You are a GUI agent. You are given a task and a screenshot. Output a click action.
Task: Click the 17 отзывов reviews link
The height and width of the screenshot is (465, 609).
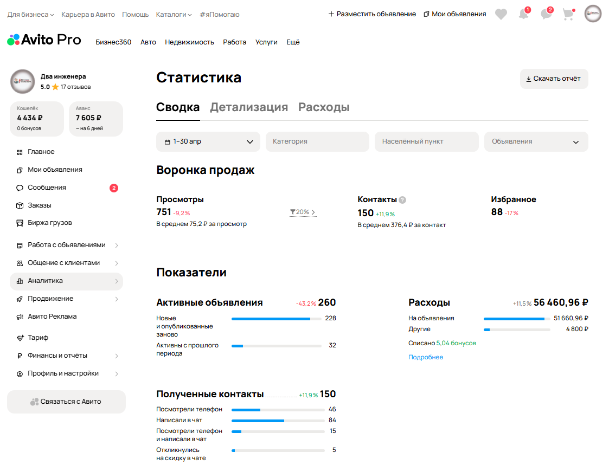click(76, 87)
